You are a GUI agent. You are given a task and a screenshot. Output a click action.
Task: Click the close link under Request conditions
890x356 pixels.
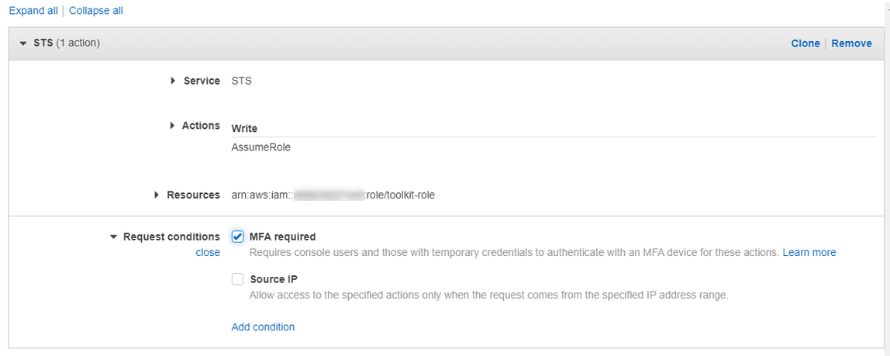coord(208,253)
